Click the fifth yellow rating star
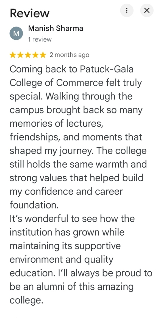The width and height of the screenshot is (162, 318). (x=43, y=55)
